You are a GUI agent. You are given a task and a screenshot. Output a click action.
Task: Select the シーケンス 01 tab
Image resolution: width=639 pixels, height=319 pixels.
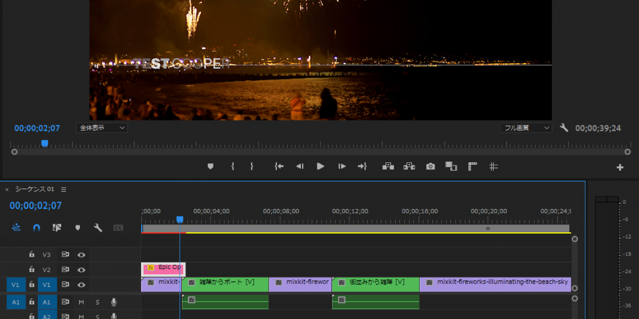35,189
